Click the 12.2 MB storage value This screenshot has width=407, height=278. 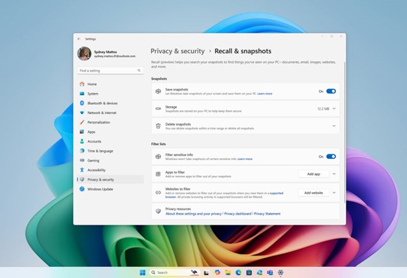(323, 109)
